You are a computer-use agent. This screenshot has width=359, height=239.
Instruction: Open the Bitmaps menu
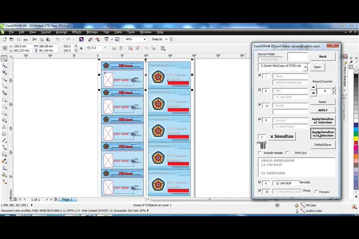click(x=92, y=32)
